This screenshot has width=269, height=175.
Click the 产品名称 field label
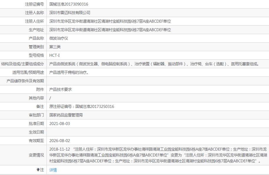pyautogui.click(x=36, y=38)
